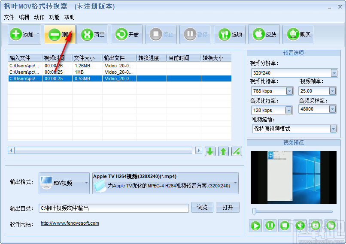Click the 当前时间 column header
This screenshot has width=346, height=244.
[184, 58]
